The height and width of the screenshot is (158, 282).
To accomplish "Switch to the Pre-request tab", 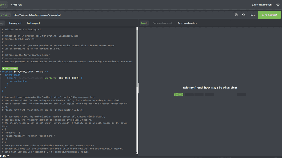I will tap(15, 23).
